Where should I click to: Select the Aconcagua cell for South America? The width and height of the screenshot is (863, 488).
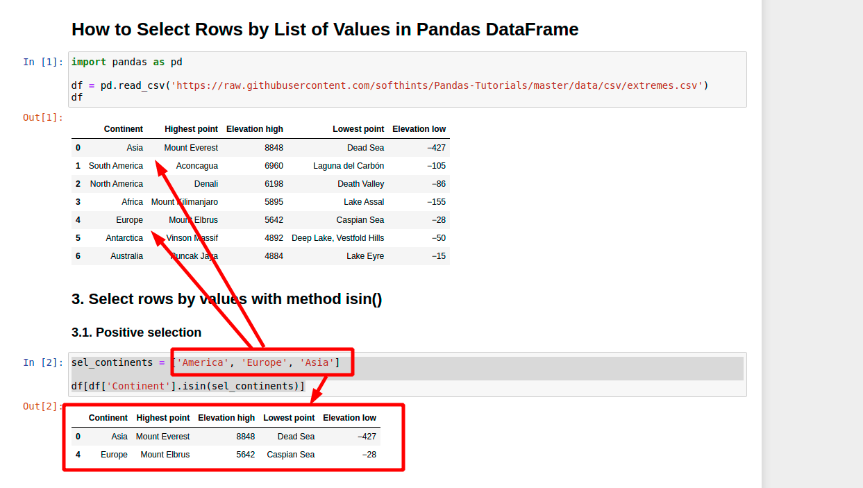tap(197, 165)
